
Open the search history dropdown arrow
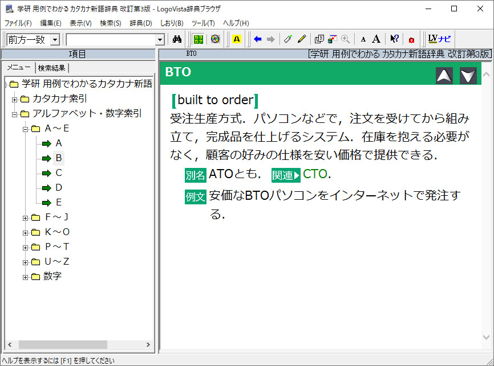[x=160, y=40]
